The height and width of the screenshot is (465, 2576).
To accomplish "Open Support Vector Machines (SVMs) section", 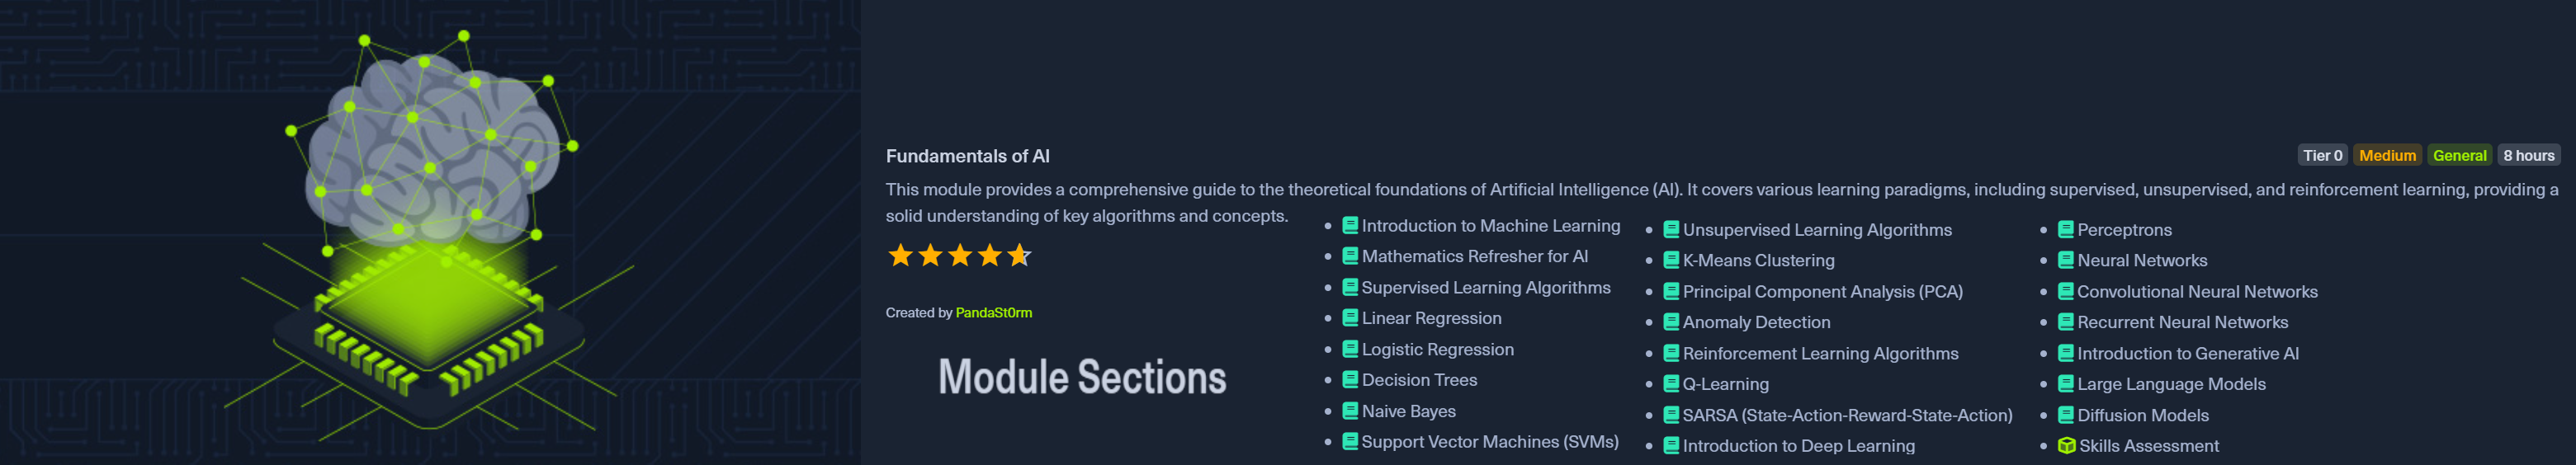I will pos(1489,442).
